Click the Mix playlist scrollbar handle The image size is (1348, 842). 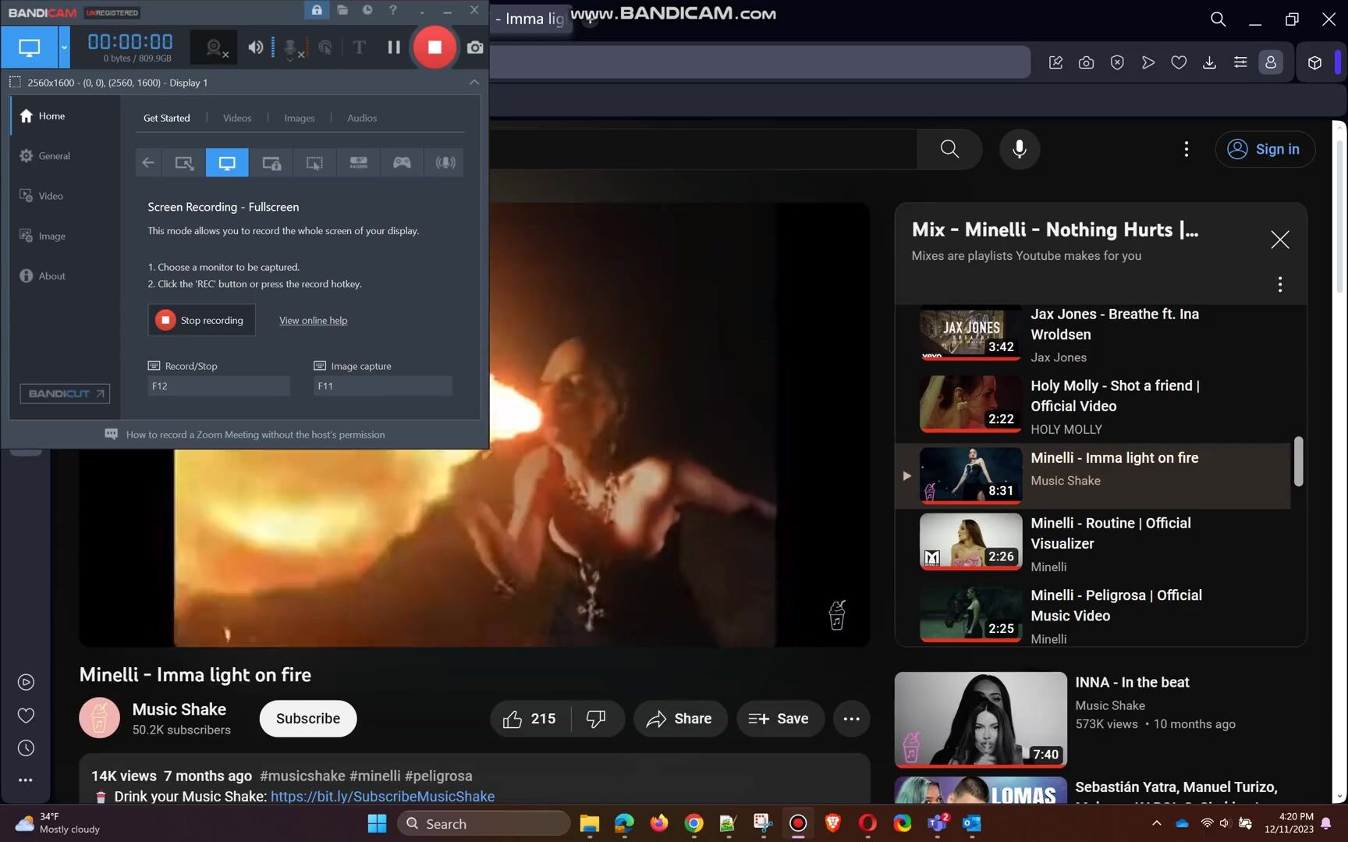click(1298, 461)
